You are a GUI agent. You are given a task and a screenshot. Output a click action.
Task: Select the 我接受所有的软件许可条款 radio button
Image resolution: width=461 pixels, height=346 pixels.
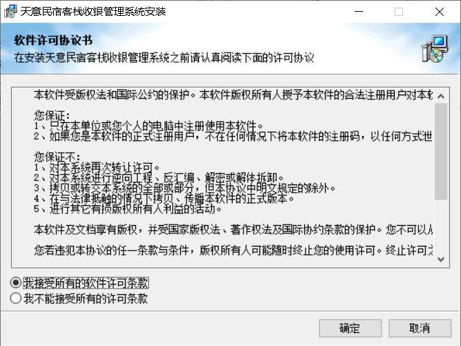[16, 282]
